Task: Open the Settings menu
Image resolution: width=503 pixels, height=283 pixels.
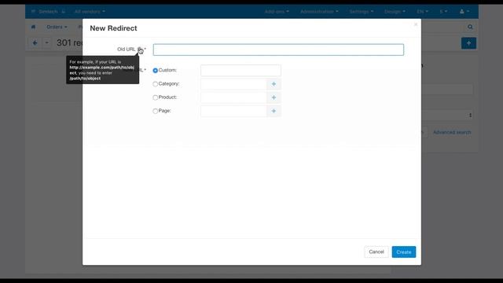Action: [x=362, y=12]
